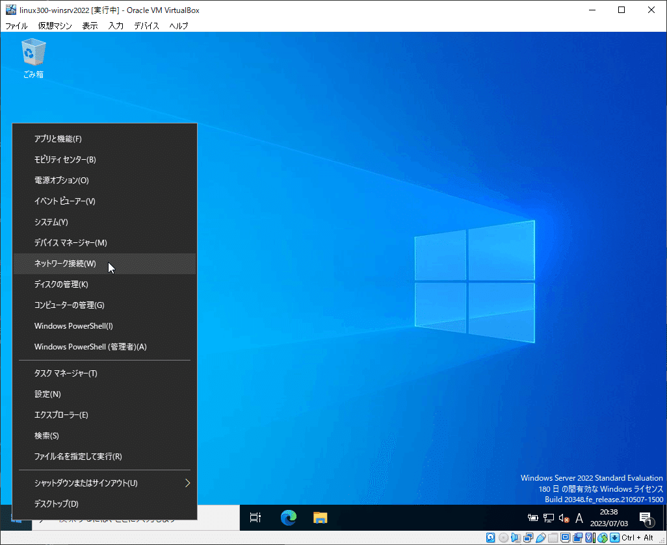Launch Windows PowerShell(I)

pyautogui.click(x=105, y=327)
